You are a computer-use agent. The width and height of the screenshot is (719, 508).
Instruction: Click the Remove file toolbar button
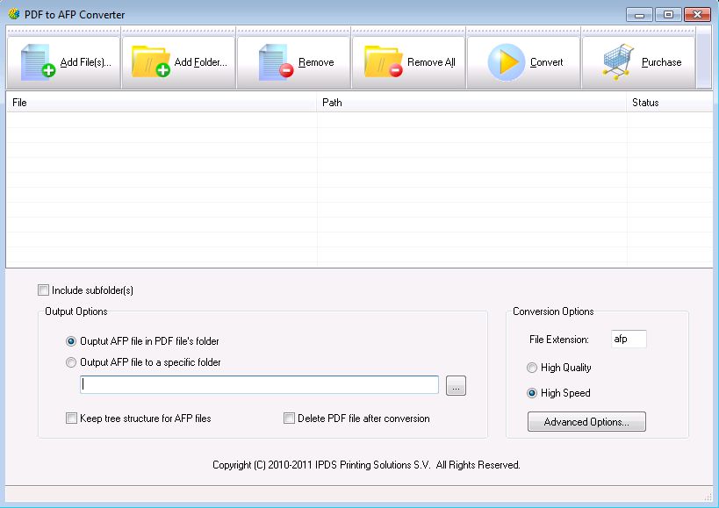tap(294, 61)
